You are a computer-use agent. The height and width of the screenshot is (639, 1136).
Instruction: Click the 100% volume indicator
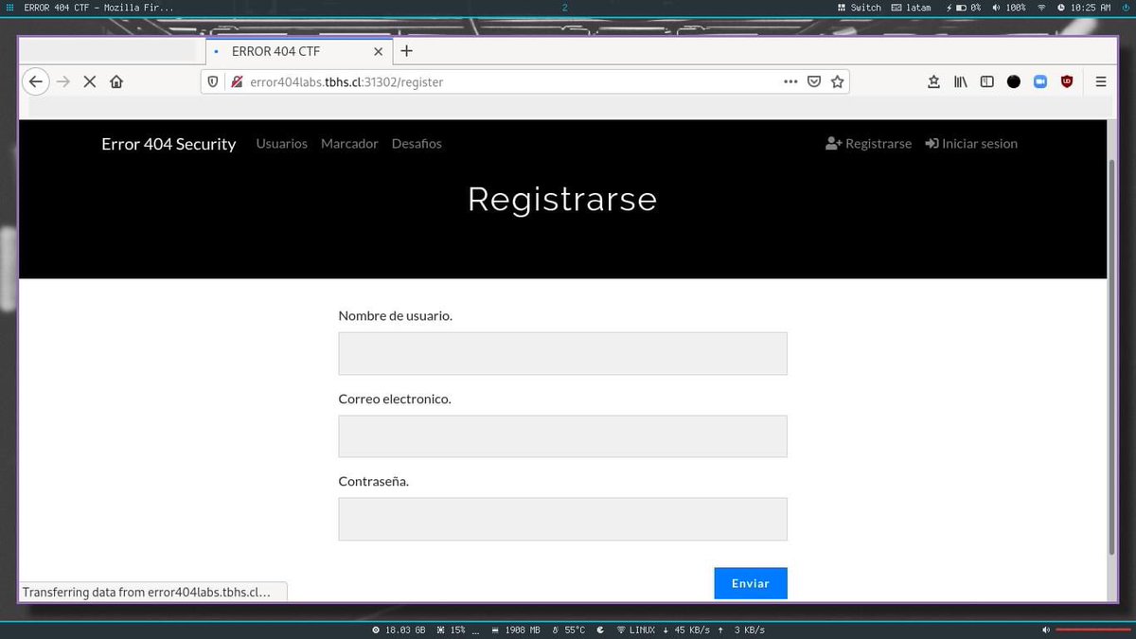click(1009, 7)
